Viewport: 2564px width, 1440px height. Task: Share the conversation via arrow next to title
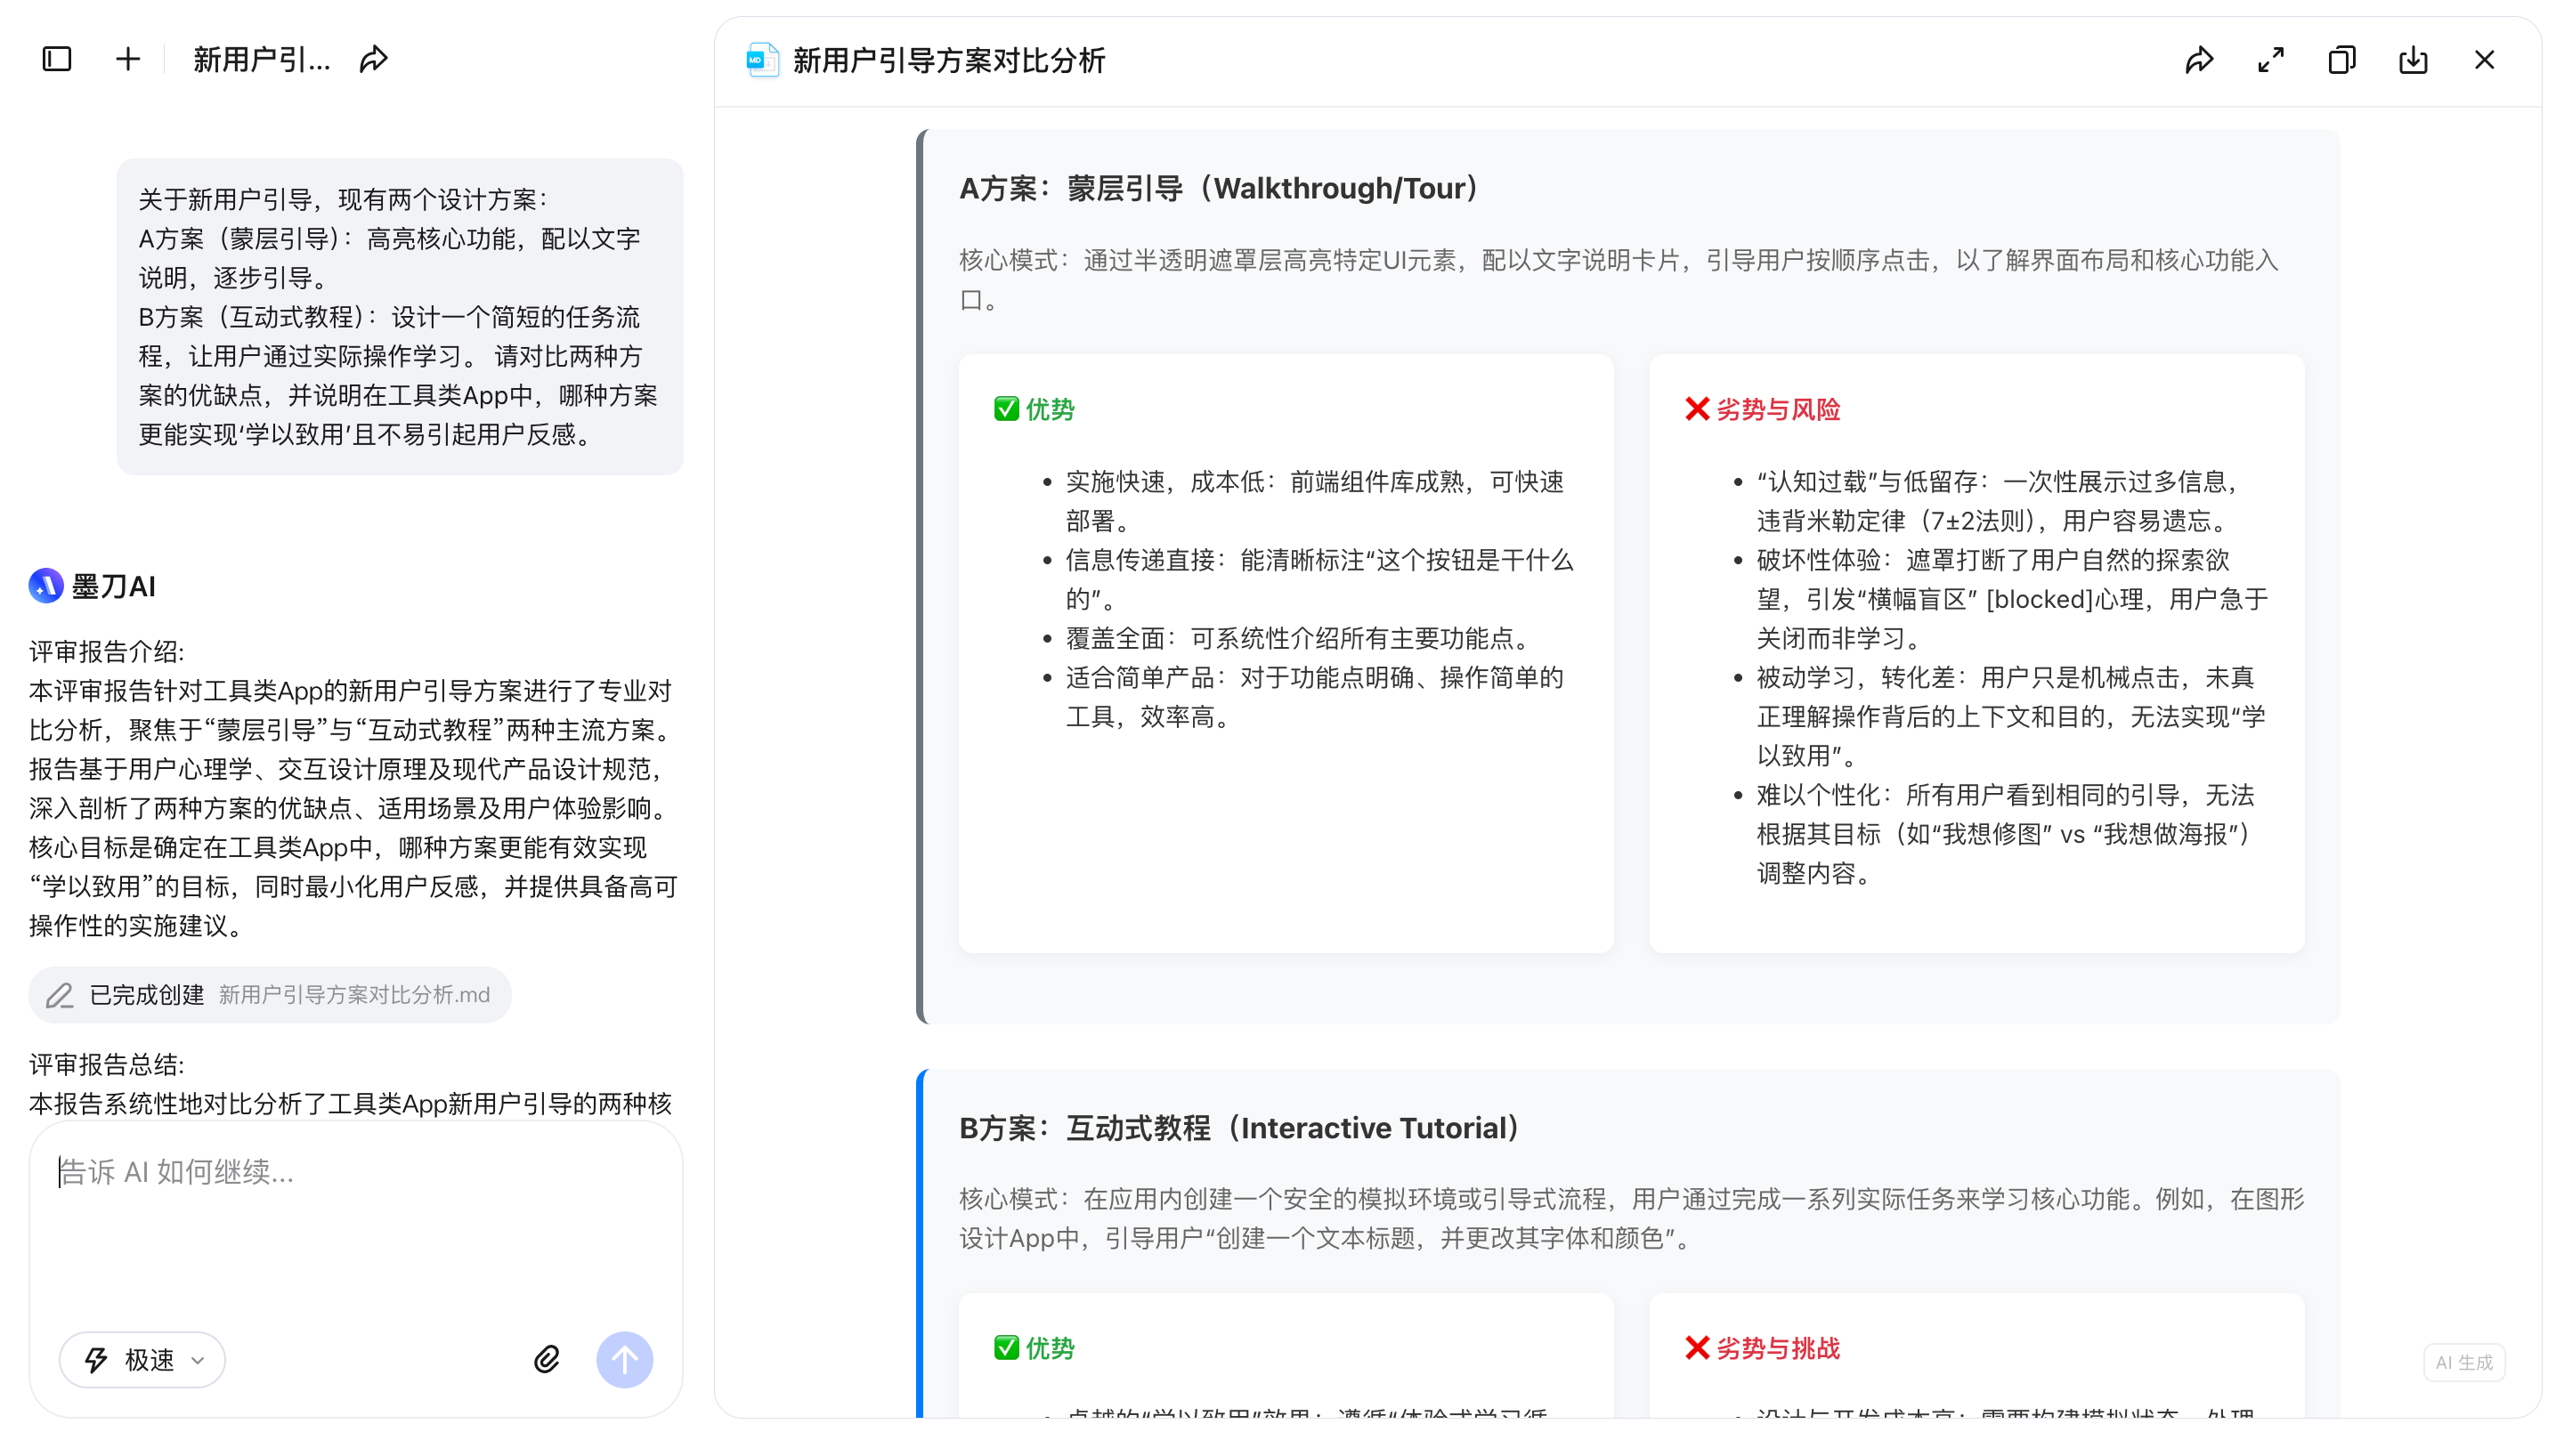pos(373,60)
